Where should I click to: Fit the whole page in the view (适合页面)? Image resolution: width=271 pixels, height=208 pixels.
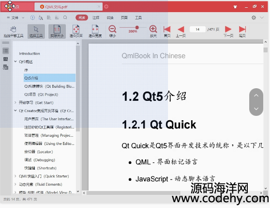[76, 32]
